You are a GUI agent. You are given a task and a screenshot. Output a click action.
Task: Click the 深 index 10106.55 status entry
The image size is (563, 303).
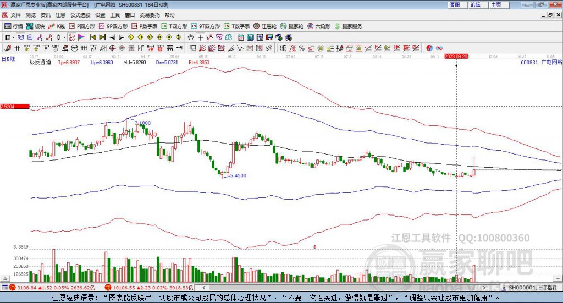point(148,288)
